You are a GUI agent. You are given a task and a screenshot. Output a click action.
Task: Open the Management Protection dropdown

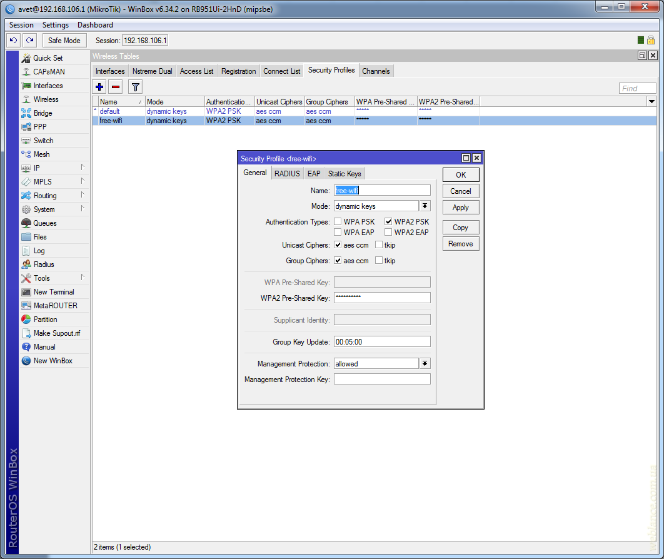(425, 363)
